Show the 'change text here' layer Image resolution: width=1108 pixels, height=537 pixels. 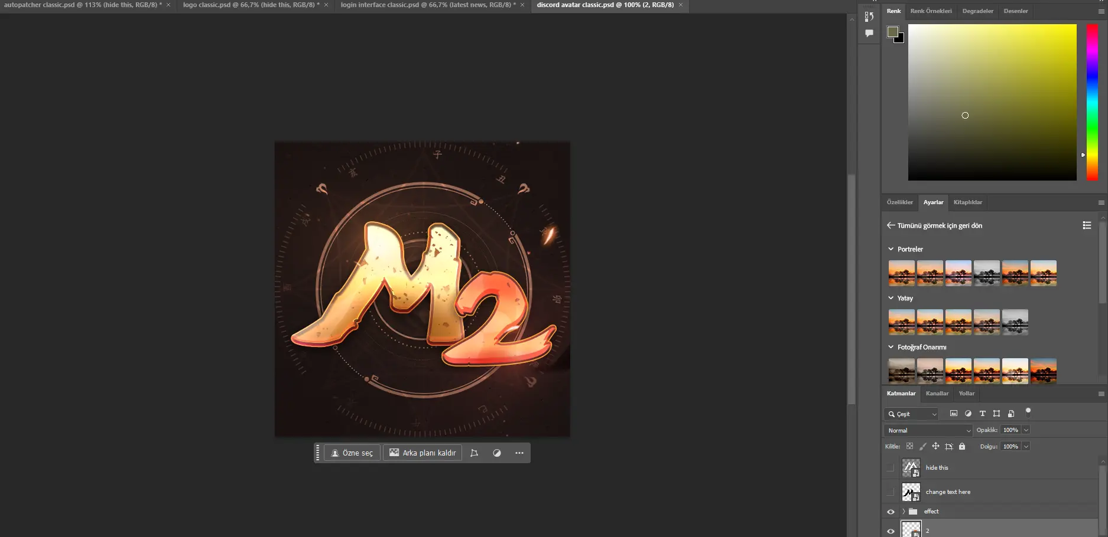coord(891,492)
